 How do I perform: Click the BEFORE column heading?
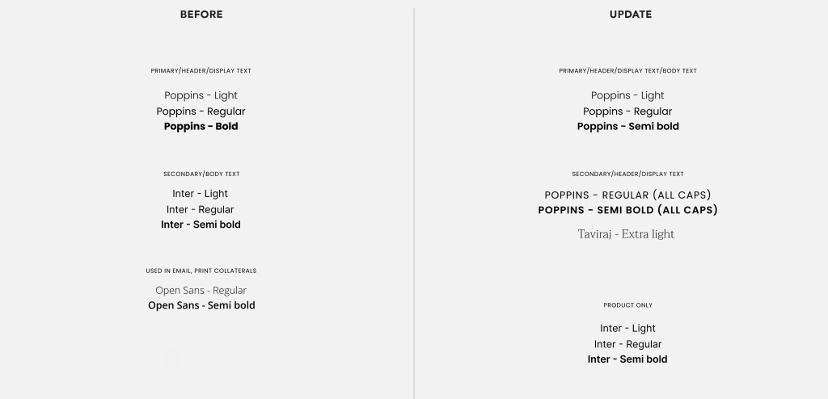pyautogui.click(x=201, y=15)
